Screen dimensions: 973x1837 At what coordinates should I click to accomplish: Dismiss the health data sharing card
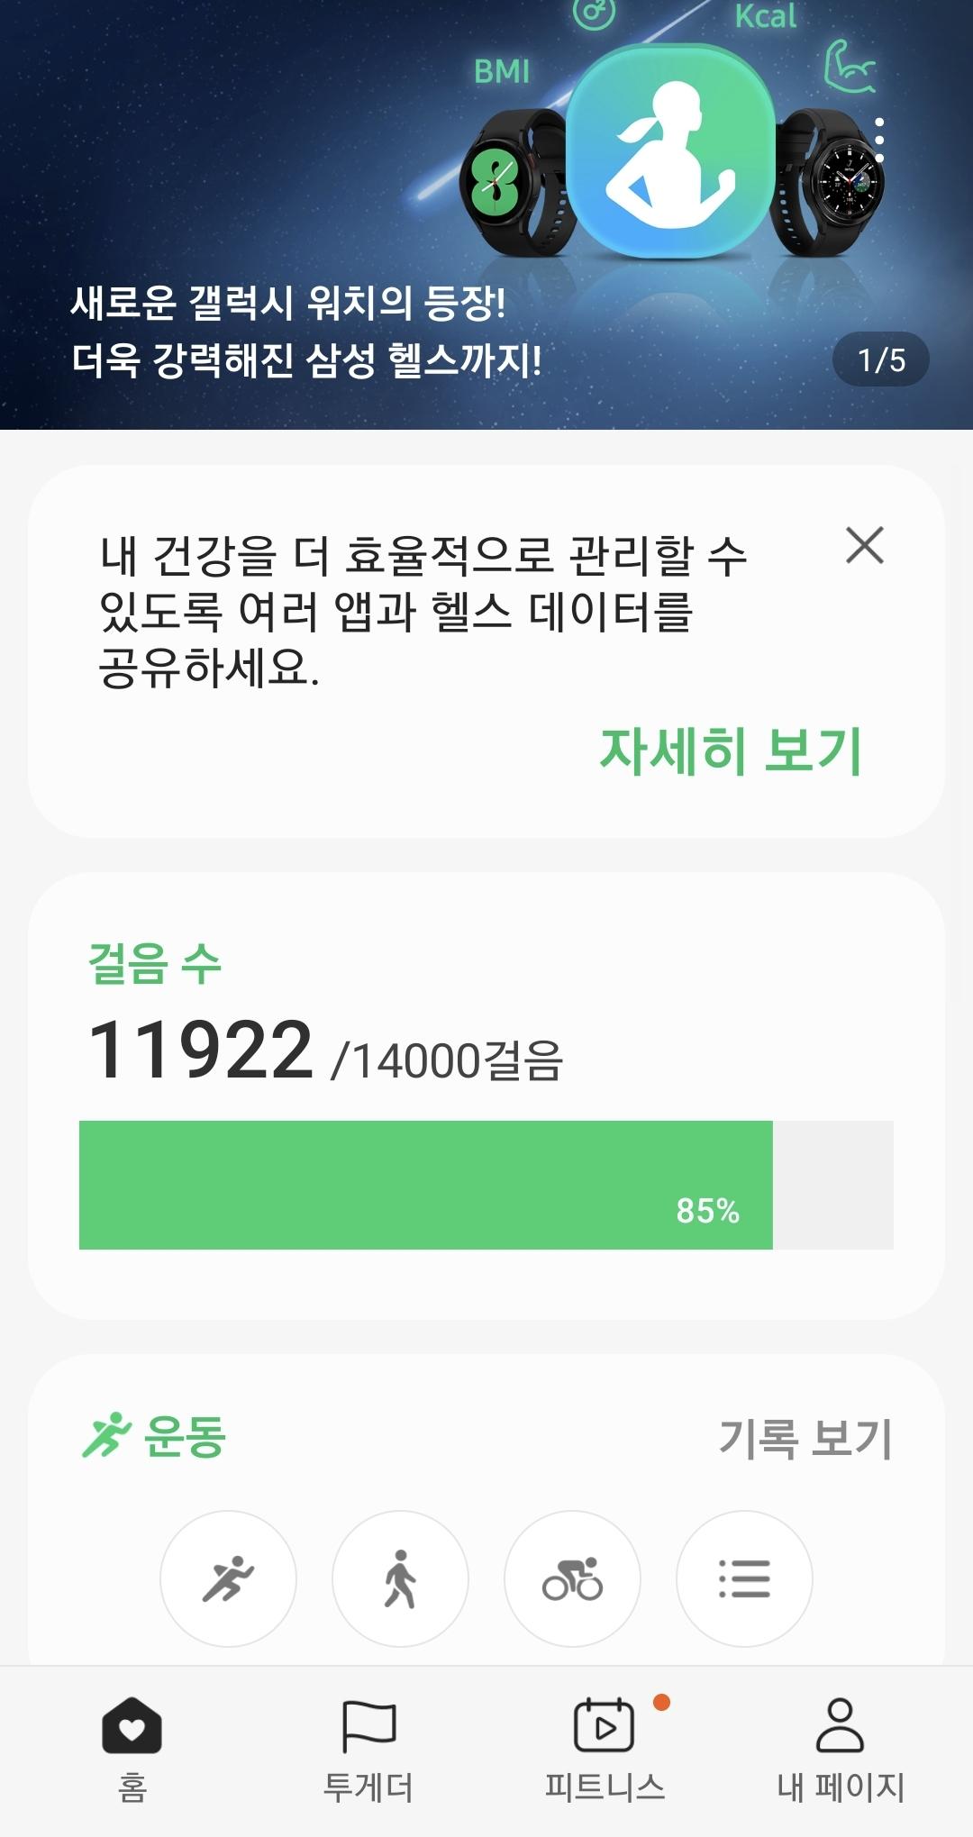865,545
